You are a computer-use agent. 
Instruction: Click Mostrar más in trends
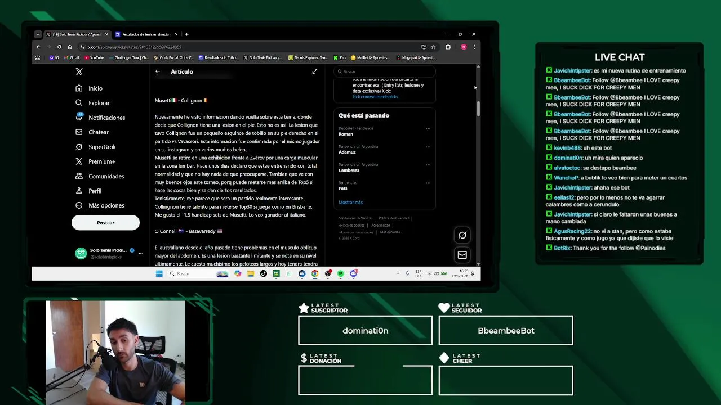351,202
